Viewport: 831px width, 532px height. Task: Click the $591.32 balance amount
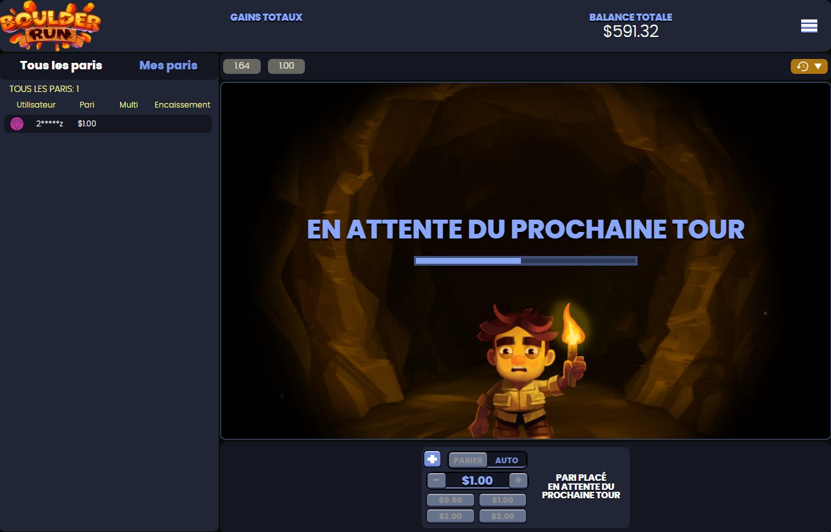(631, 31)
